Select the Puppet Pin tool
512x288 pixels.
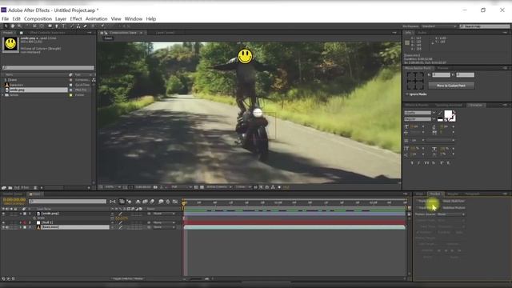coord(102,26)
